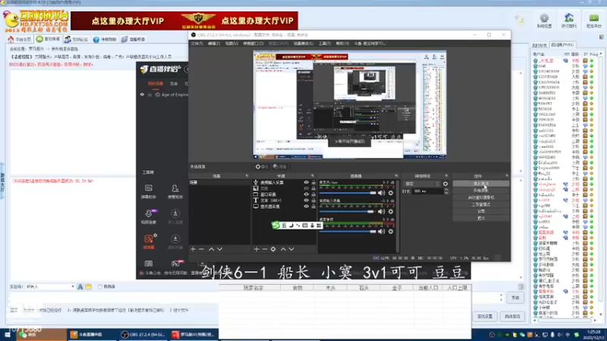Click Sogou IME soft keyboard icon
This screenshot has height=341, width=607.
click(305, 225)
